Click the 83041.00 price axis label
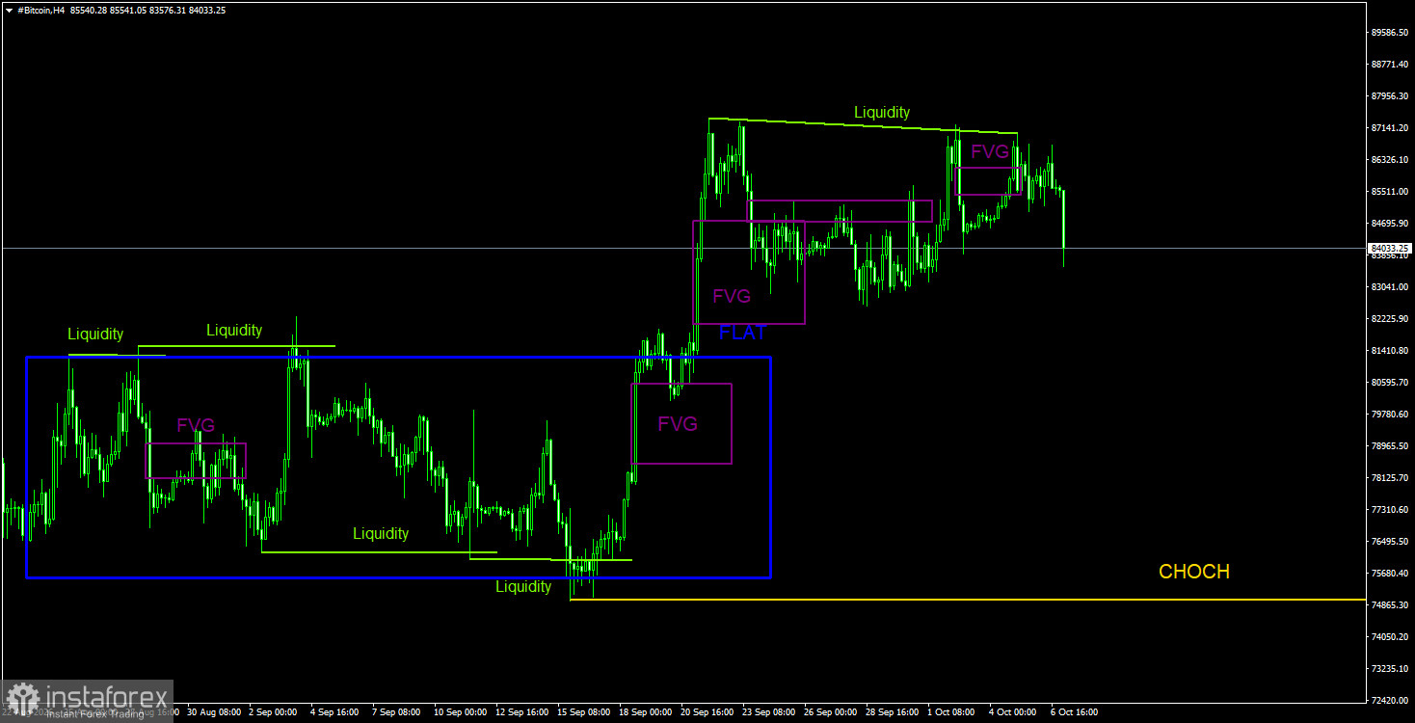The image size is (1415, 723). (1390, 286)
